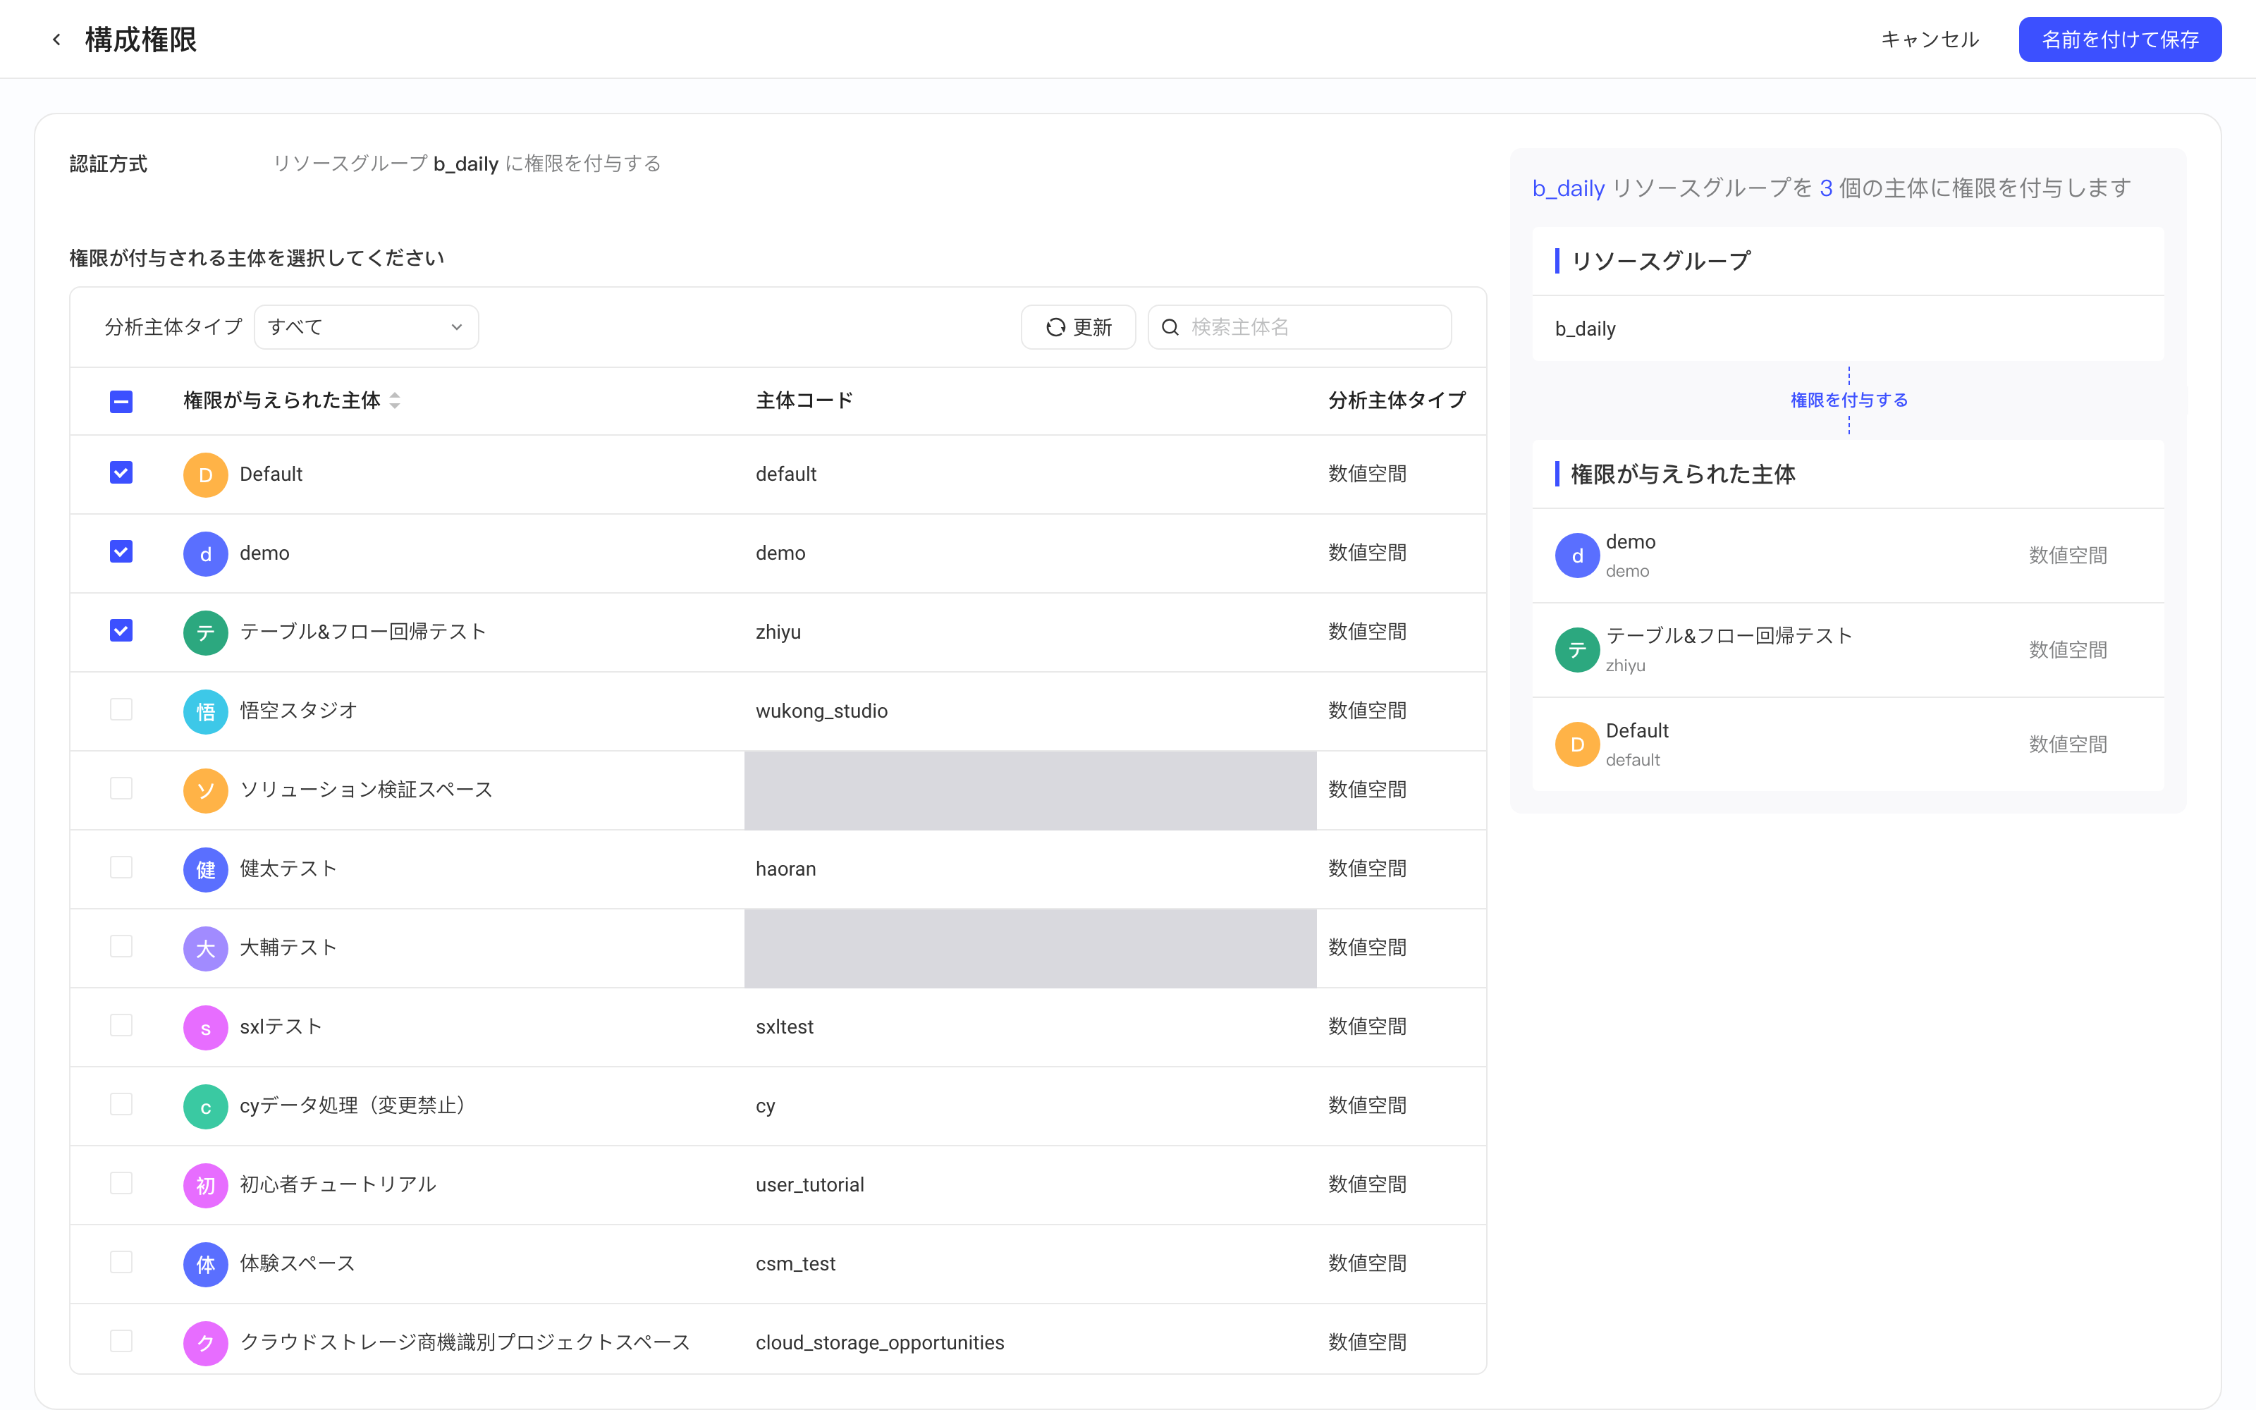Check the cyデータ処理 row checkbox
The height and width of the screenshot is (1410, 2256).
pyautogui.click(x=121, y=1104)
